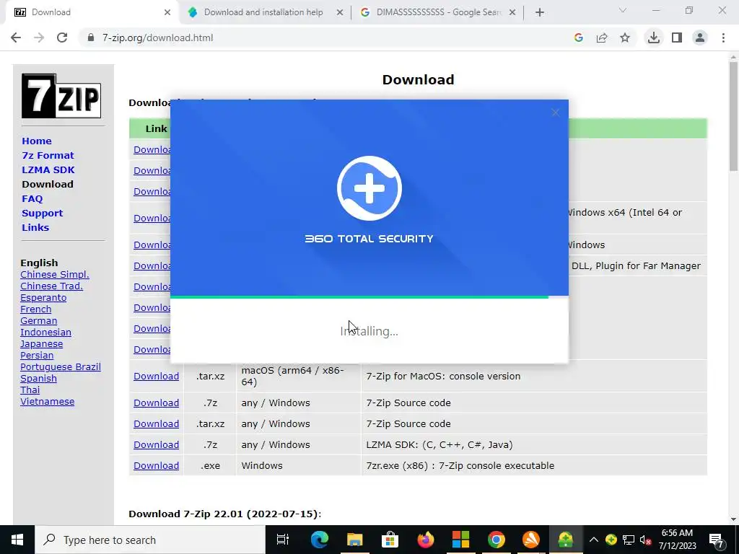Image resolution: width=739 pixels, height=554 pixels.
Task: Click the Google icon in address bar
Action: (x=579, y=38)
